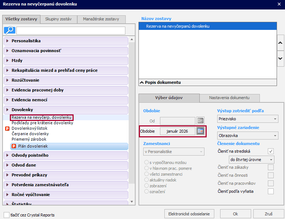The image size is (285, 219).
Task: Click the magnifier search icon
Action: click(x=9, y=31)
